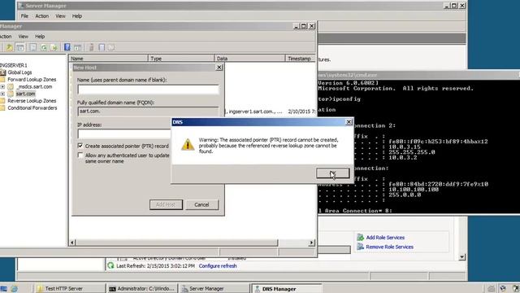Click the new record document toolbar icon
The width and height of the screenshot is (520, 293).
pyautogui.click(x=102, y=47)
